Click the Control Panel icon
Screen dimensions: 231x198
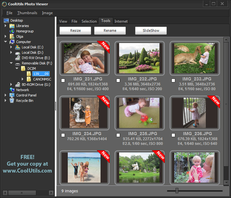tap(12, 95)
